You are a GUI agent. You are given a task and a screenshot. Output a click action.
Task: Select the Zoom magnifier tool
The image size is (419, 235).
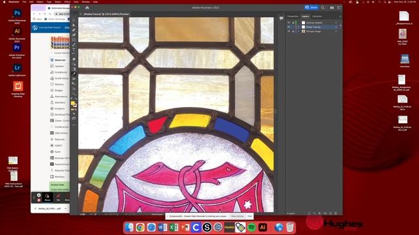tap(74, 94)
